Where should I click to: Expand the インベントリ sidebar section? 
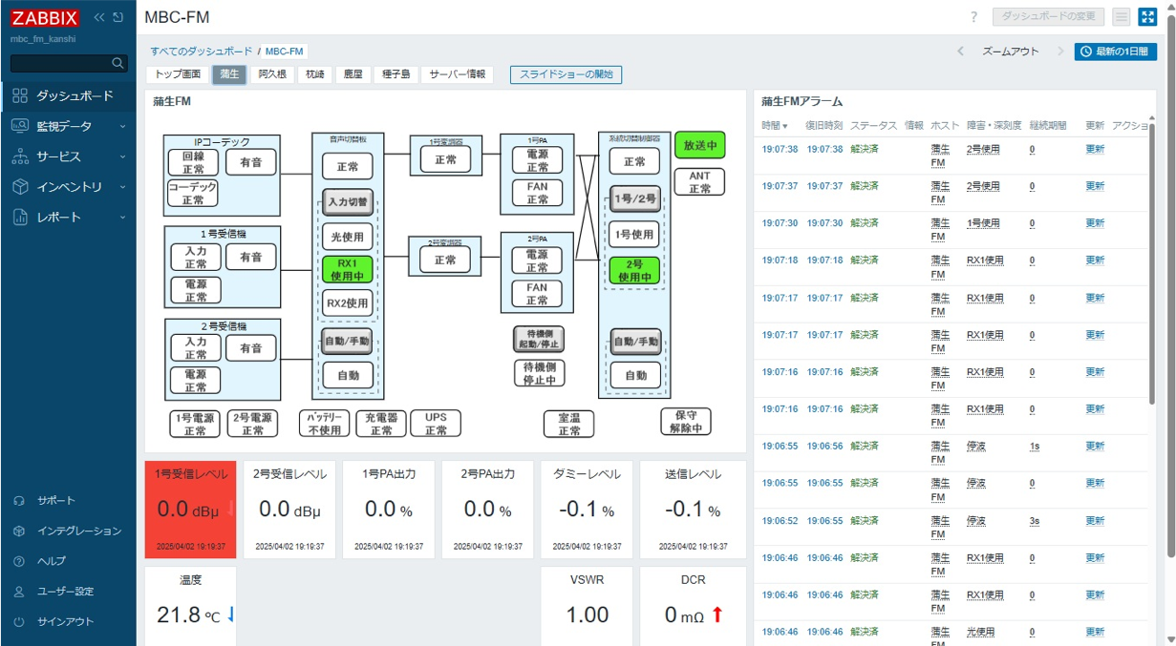pyautogui.click(x=68, y=187)
